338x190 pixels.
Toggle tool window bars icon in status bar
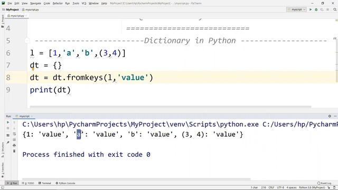point(2,188)
